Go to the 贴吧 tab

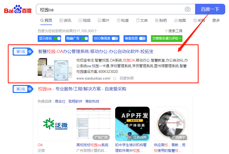click(x=161, y=20)
